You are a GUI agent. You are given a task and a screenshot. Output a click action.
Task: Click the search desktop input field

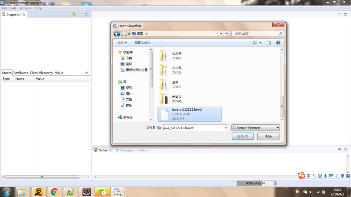tap(255, 34)
